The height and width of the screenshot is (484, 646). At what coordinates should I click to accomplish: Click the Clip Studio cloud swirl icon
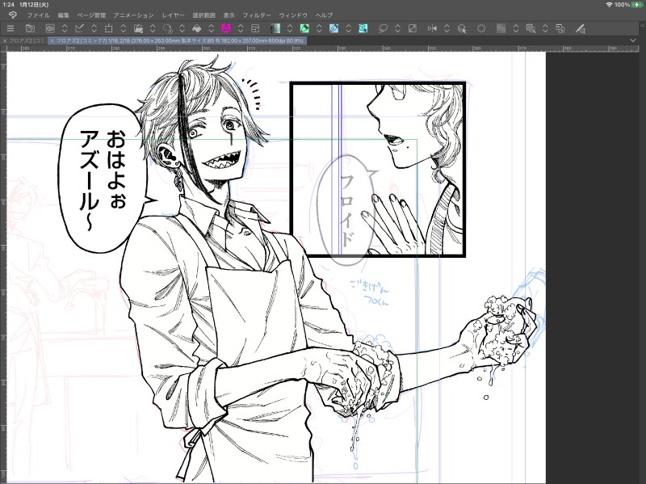[x=50, y=28]
